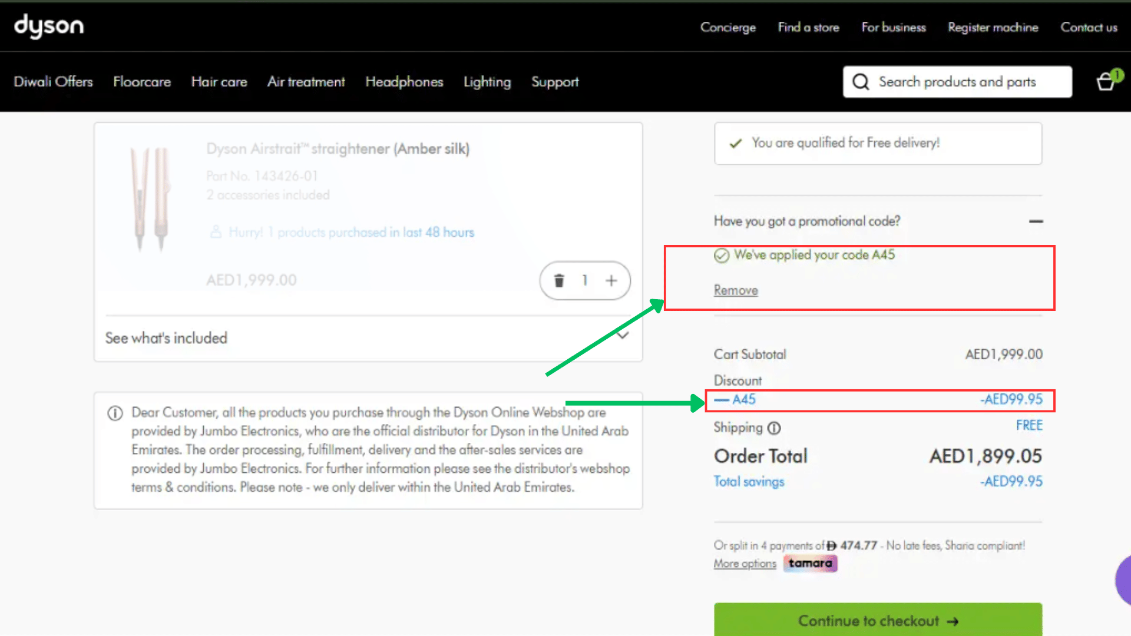The width and height of the screenshot is (1131, 636).
Task: Click the search magnifier icon
Action: (861, 82)
